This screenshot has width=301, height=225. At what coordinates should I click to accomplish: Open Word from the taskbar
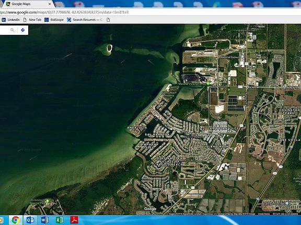(45, 220)
